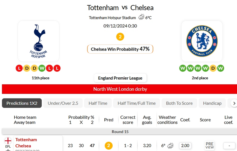The height and width of the screenshot is (151, 237).
Task: Switch to the Both To Score tab
Action: [179, 103]
